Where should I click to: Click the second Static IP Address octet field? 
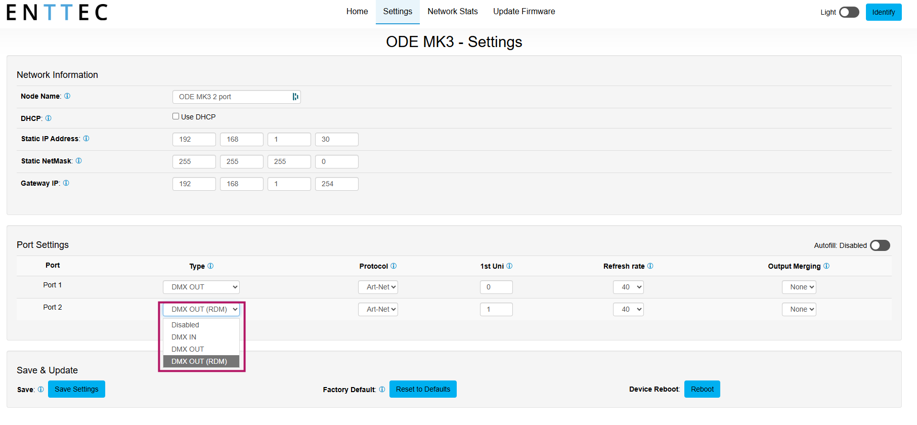[242, 139]
